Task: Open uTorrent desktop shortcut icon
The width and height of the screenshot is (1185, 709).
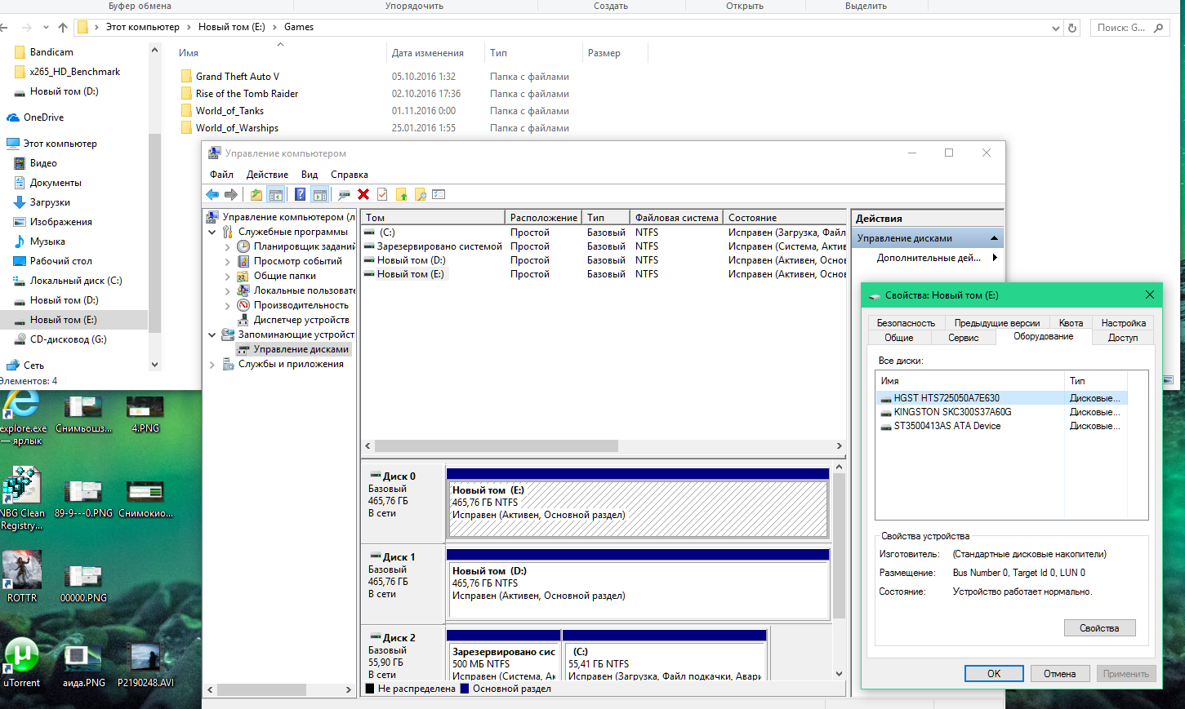Action: 22,655
